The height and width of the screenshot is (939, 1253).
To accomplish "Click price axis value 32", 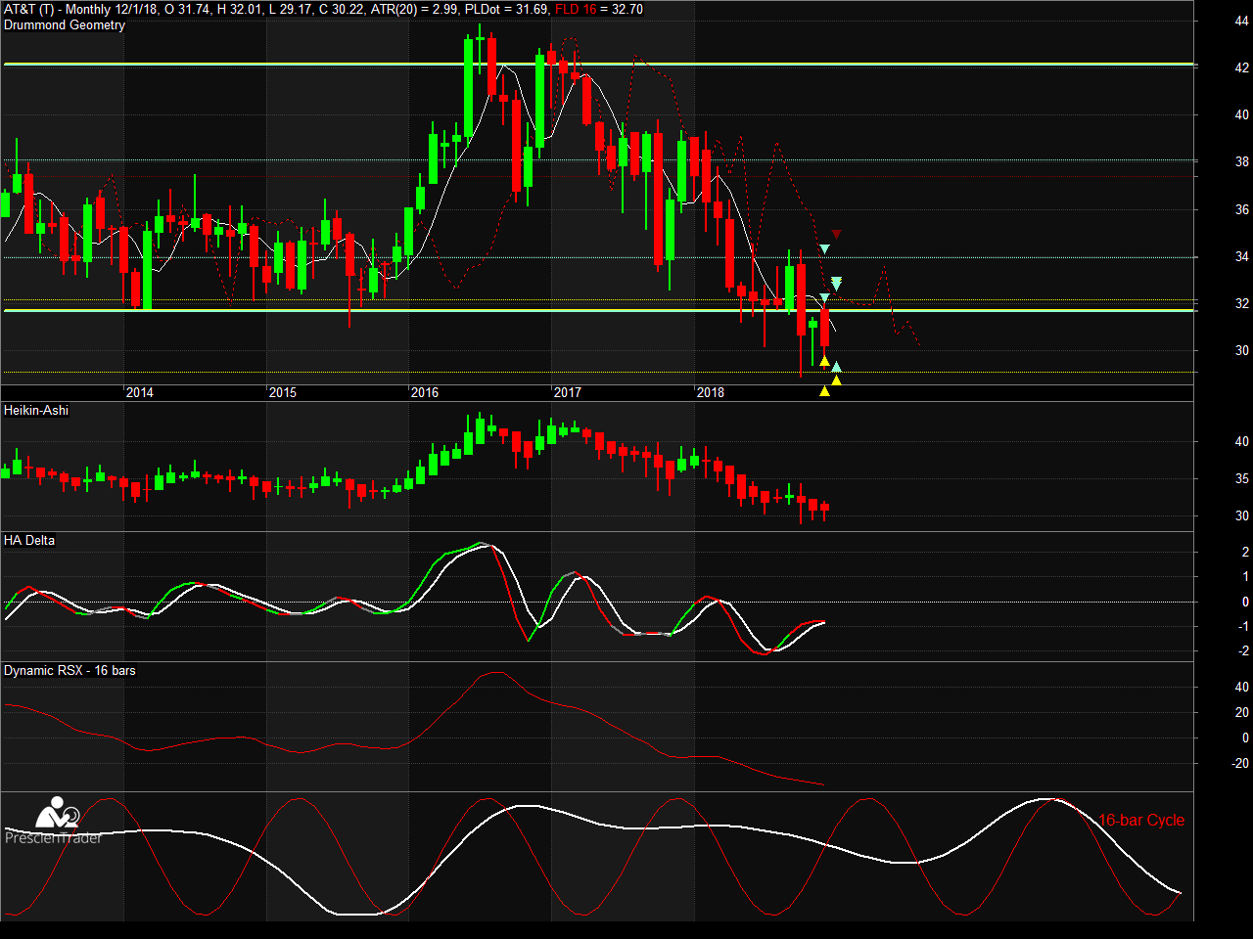I will 1241,304.
